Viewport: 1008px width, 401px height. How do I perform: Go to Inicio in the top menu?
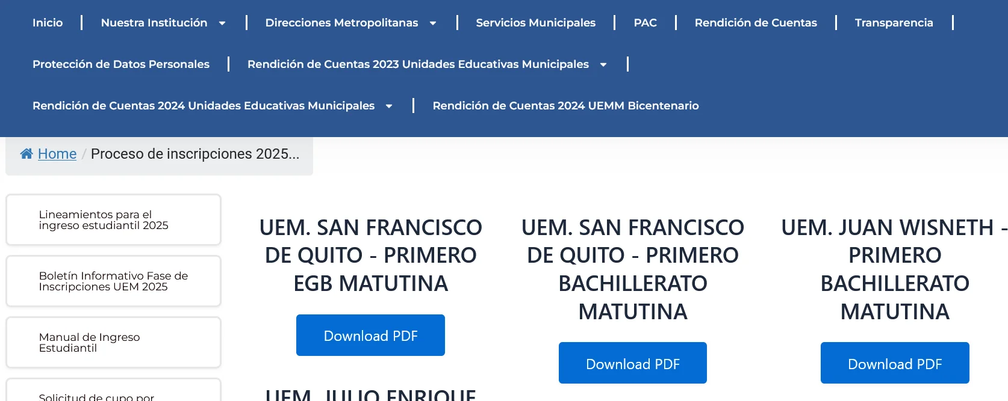click(x=48, y=23)
